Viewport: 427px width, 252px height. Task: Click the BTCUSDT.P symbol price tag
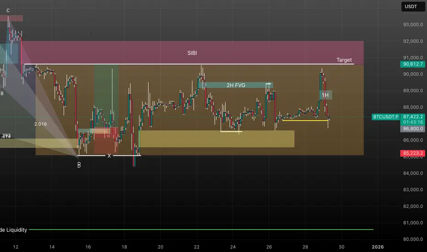[386, 117]
